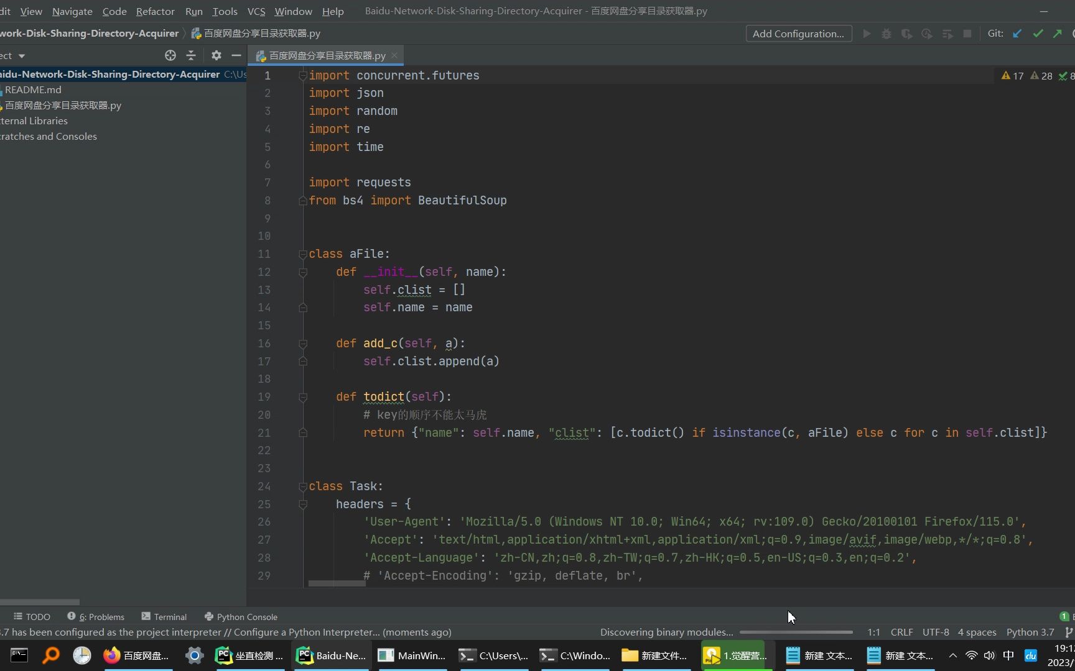The image size is (1075, 671).
Task: Click the project panel horizontal scrollbar
Action: [40, 602]
